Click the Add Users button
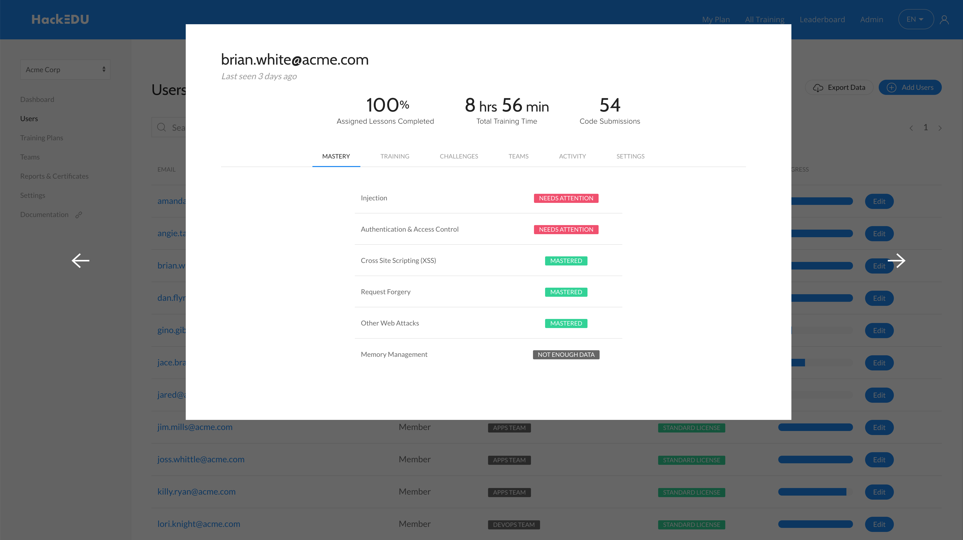 click(x=910, y=88)
